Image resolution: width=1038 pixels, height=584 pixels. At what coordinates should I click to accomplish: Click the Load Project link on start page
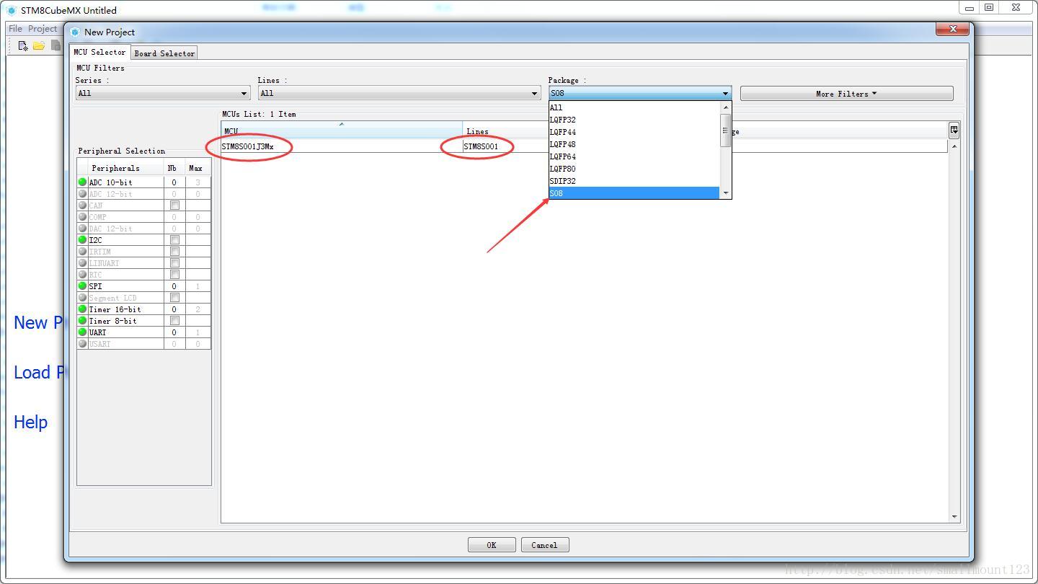pos(40,372)
